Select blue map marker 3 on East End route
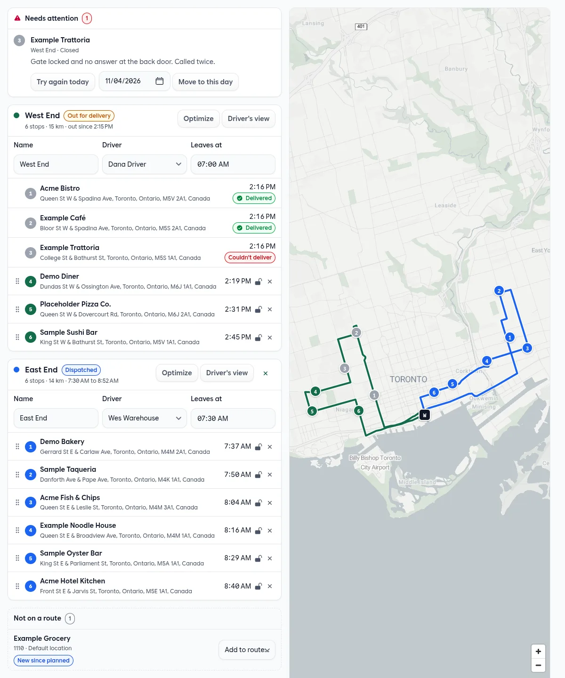Image resolution: width=565 pixels, height=678 pixels. (527, 348)
